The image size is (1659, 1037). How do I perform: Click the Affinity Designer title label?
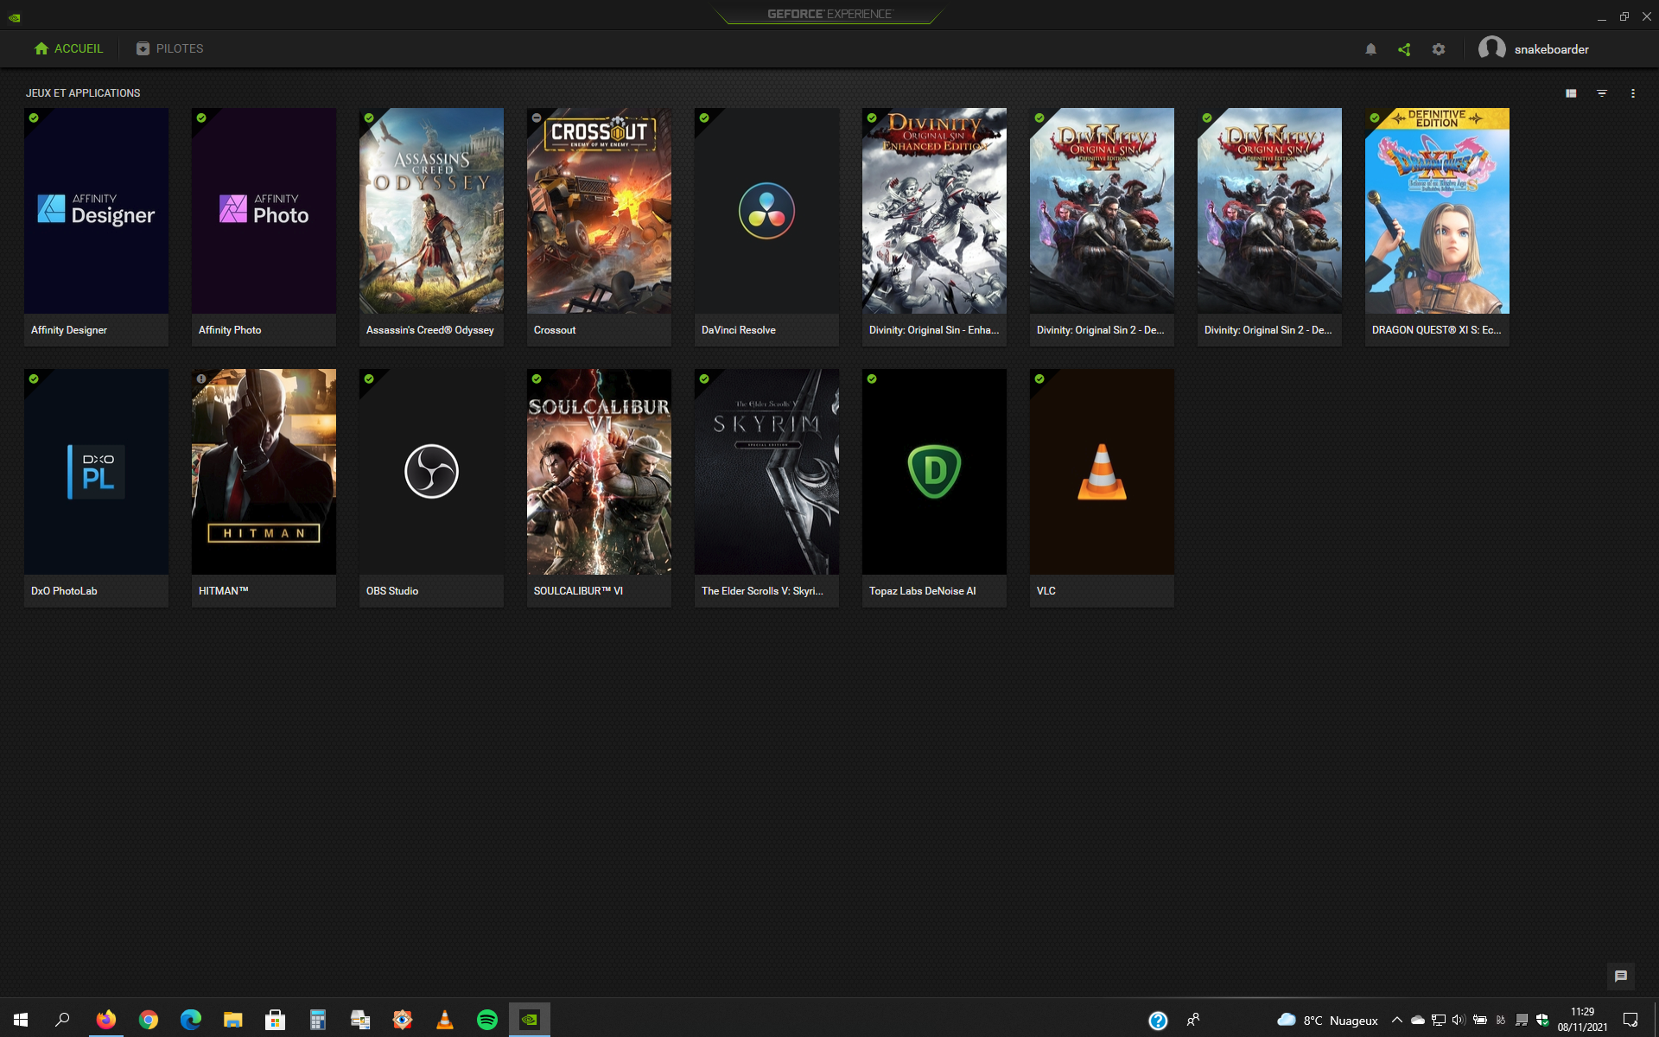pos(69,330)
